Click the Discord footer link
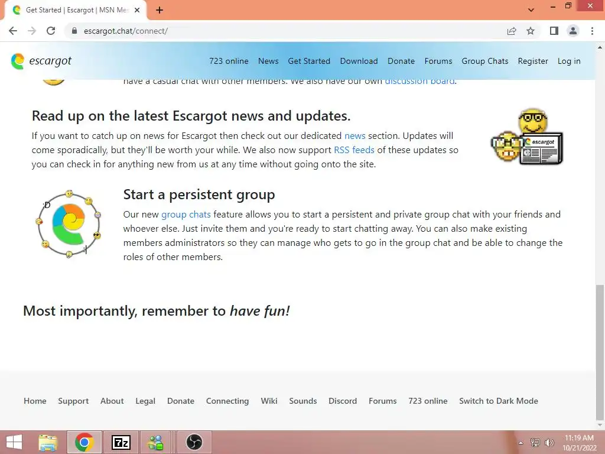This screenshot has height=454, width=605. coord(343,401)
